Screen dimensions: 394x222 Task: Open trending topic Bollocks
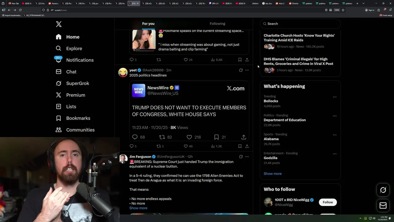click(x=271, y=101)
